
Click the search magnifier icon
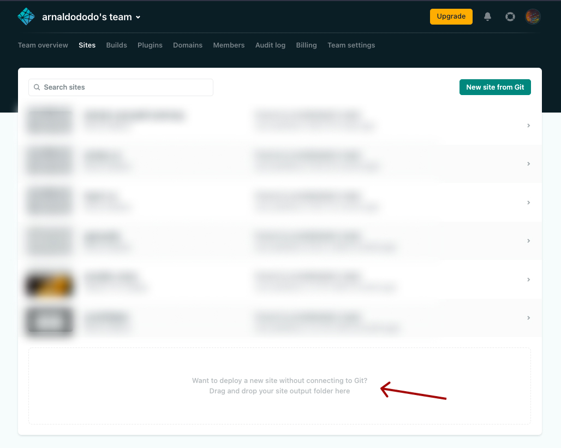click(x=37, y=87)
